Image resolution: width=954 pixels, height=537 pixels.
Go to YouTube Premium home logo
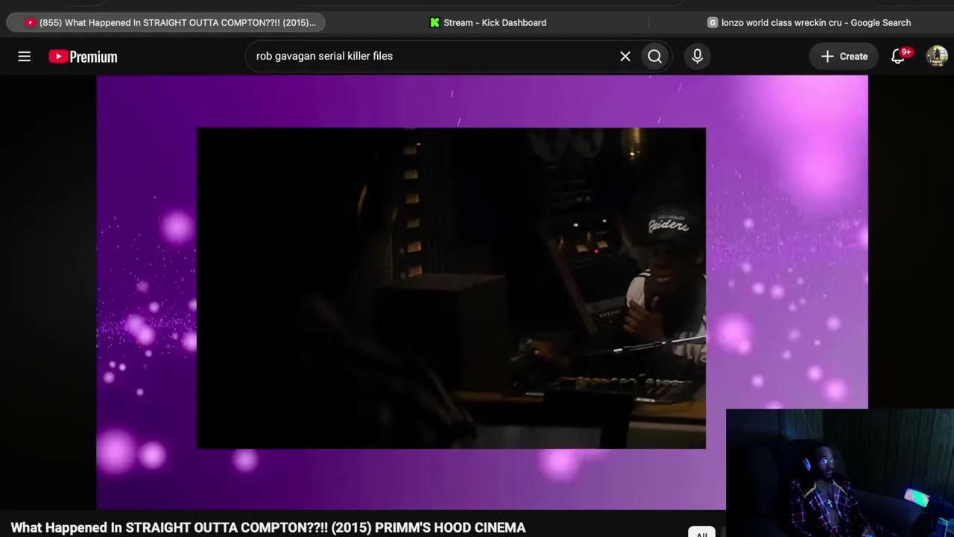pos(83,57)
